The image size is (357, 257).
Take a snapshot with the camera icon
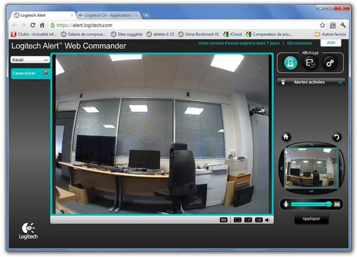(223, 220)
